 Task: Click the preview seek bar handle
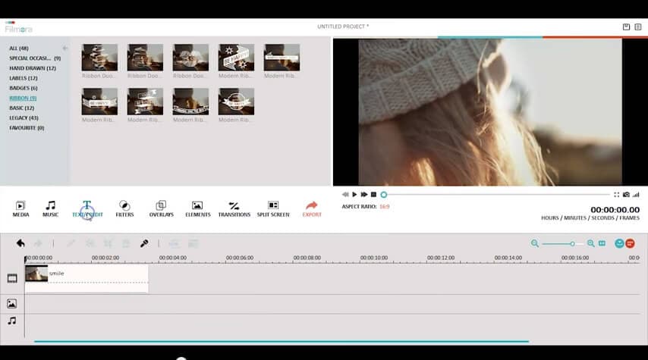[x=383, y=195]
